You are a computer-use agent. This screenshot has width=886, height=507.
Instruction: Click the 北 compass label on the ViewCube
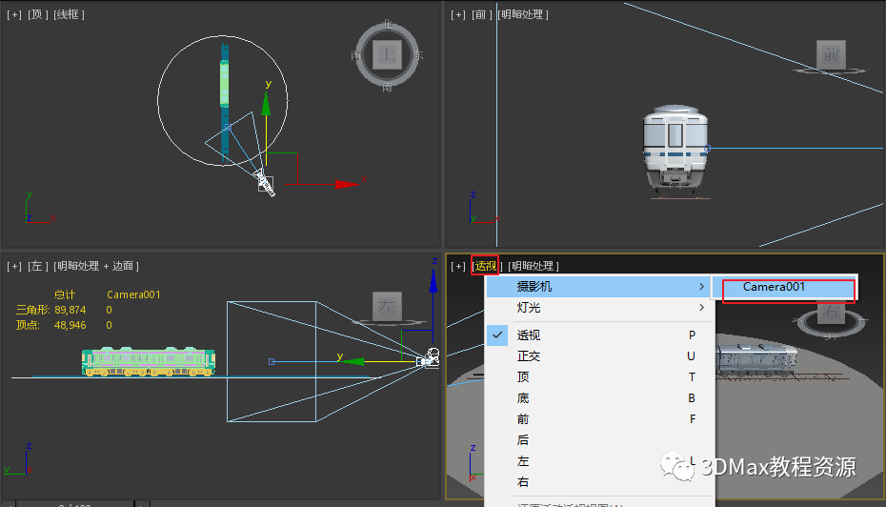tap(387, 24)
